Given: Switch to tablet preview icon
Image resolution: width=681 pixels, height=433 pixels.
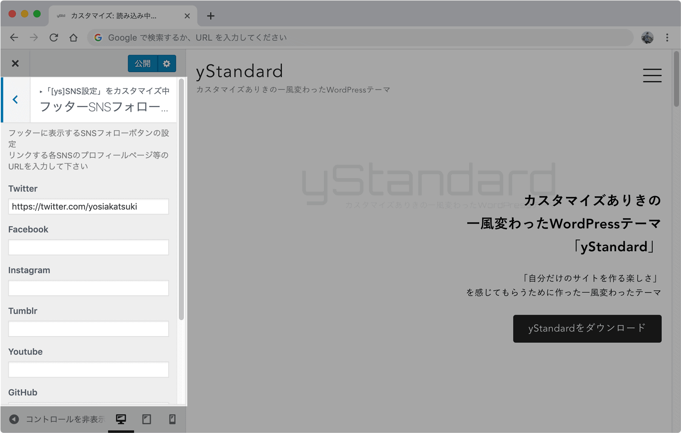Looking at the screenshot, I should [146, 419].
